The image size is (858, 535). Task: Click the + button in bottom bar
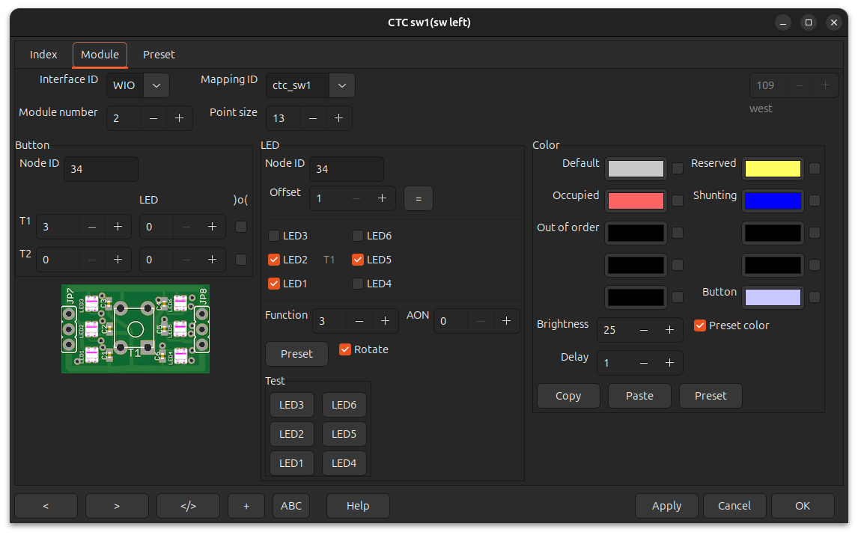pyautogui.click(x=246, y=506)
